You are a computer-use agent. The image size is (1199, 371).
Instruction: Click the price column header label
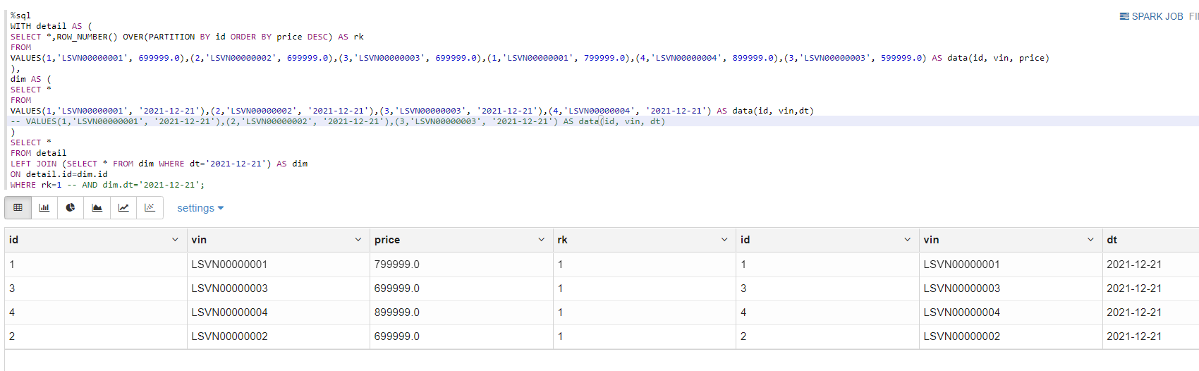[387, 240]
